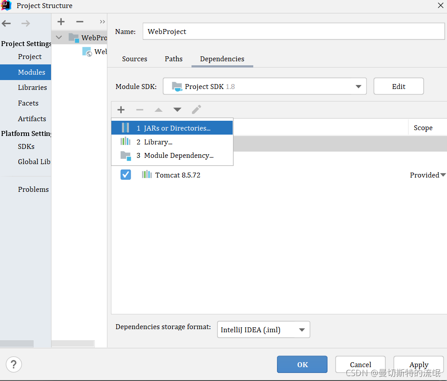This screenshot has width=447, height=381.
Task: Show more module toolbar actions
Action: point(102,21)
